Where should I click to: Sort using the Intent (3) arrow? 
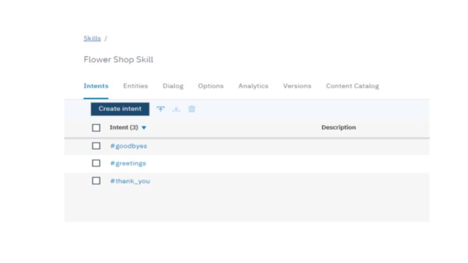click(x=144, y=128)
